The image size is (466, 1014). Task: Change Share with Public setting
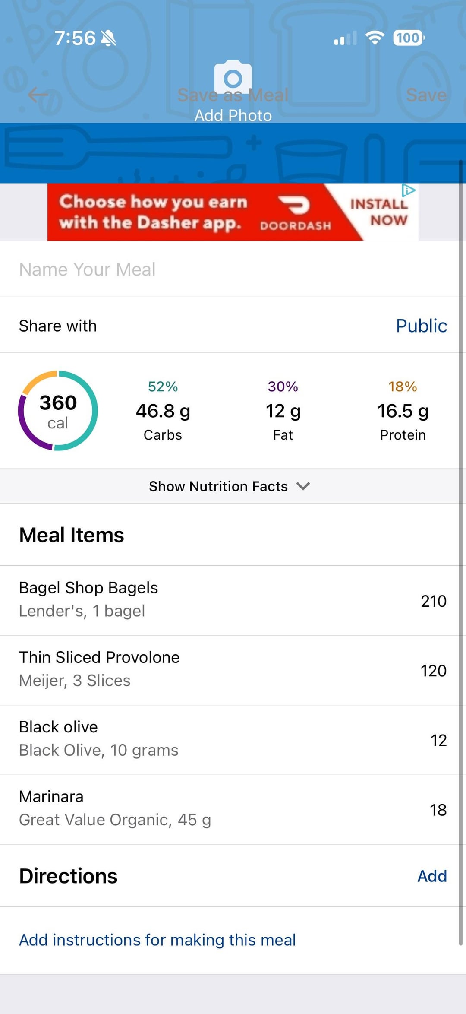pyautogui.click(x=421, y=326)
